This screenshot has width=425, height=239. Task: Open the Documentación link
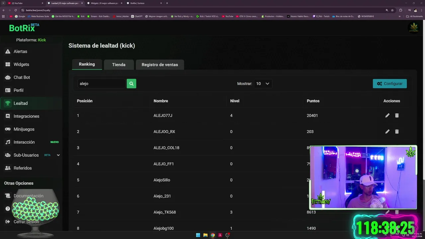click(x=28, y=196)
